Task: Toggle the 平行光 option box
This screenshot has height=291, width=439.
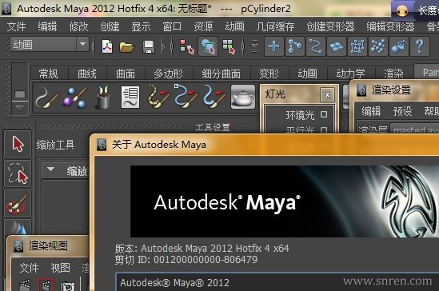Action: (324, 130)
